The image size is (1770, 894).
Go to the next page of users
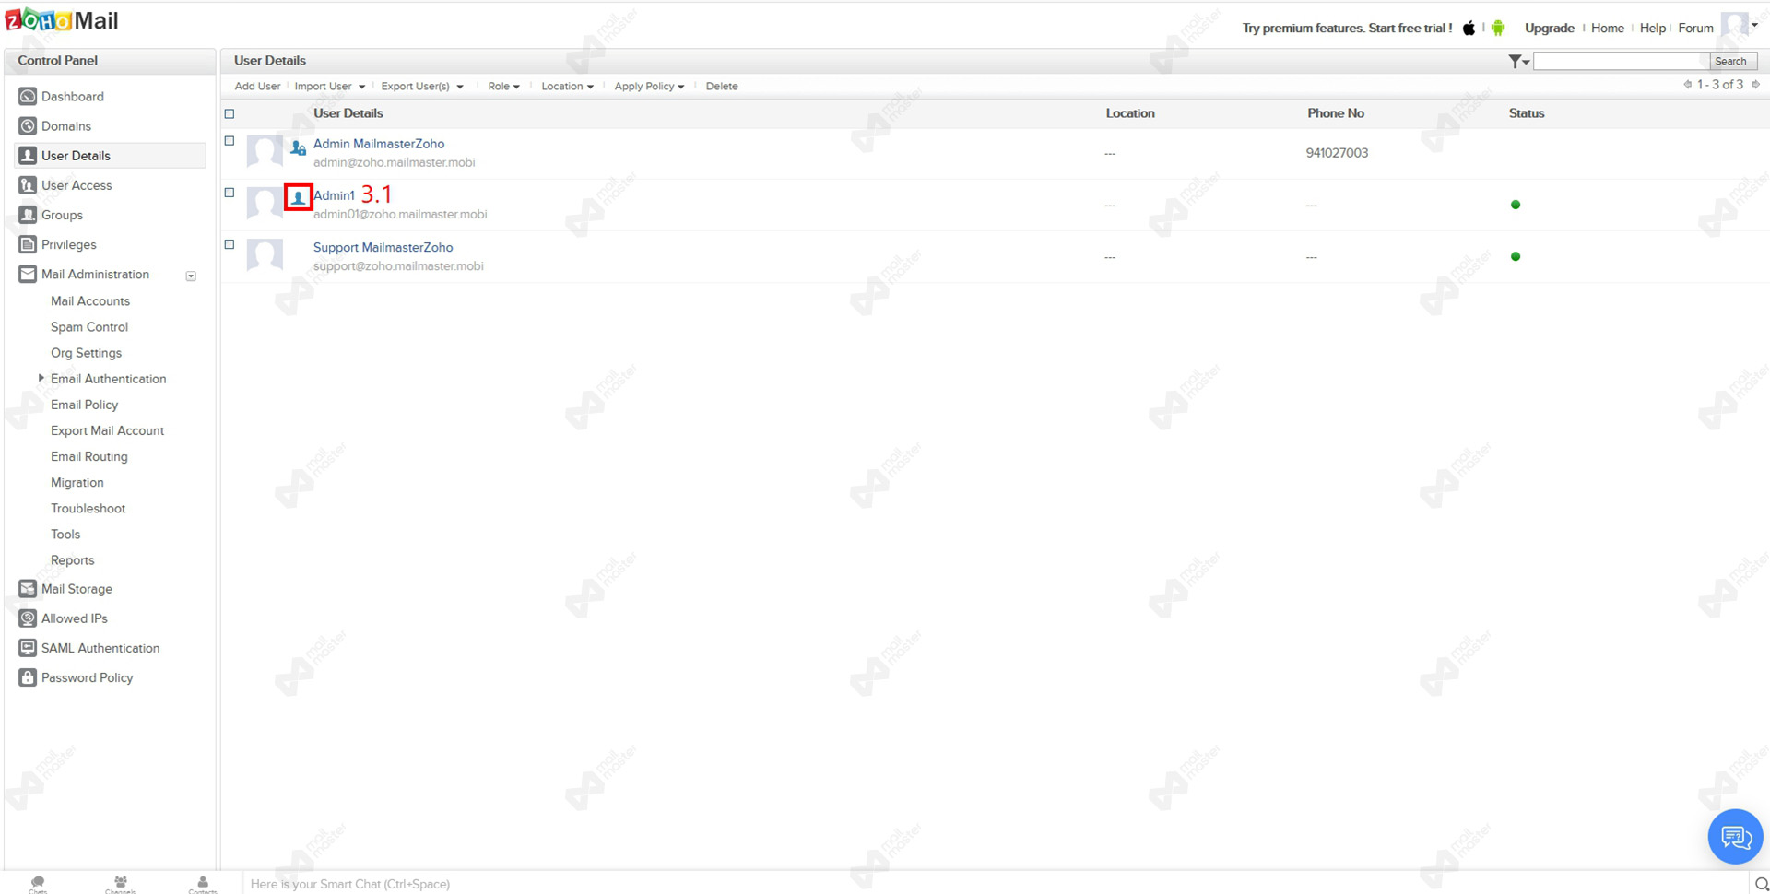[x=1755, y=85]
